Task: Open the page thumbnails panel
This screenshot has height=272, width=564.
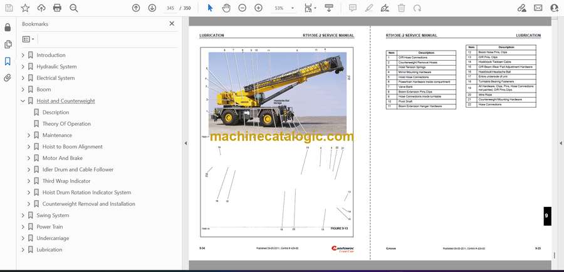Action: coord(8,44)
